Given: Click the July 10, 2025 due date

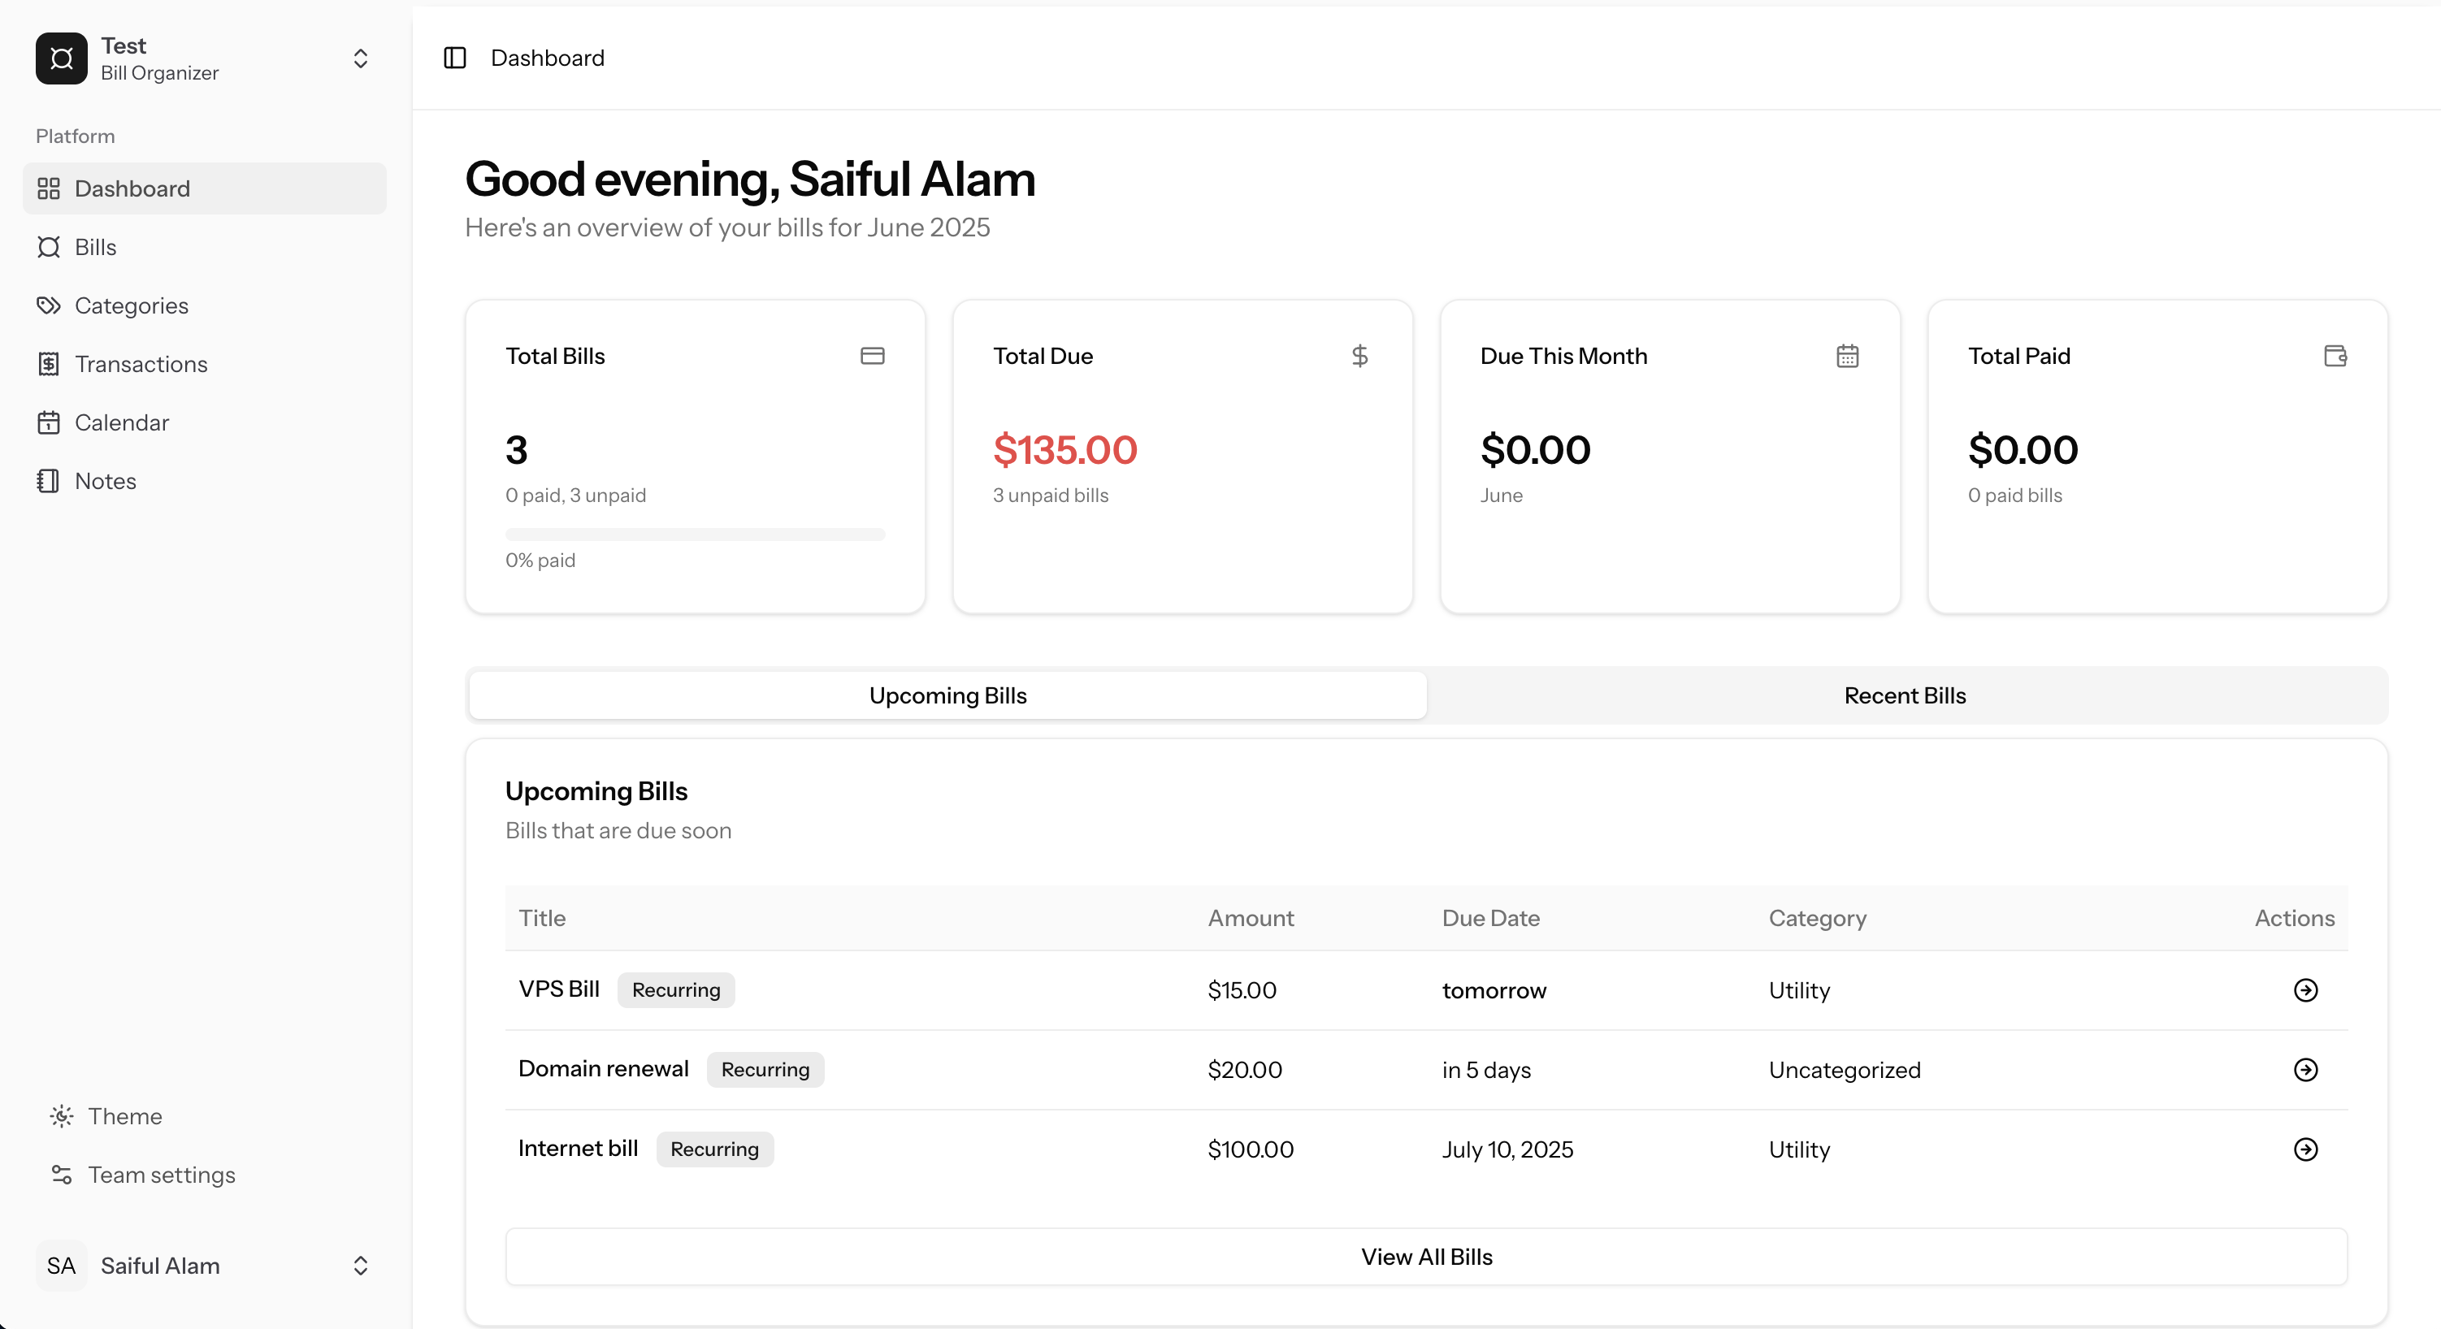Looking at the screenshot, I should pyautogui.click(x=1507, y=1149).
